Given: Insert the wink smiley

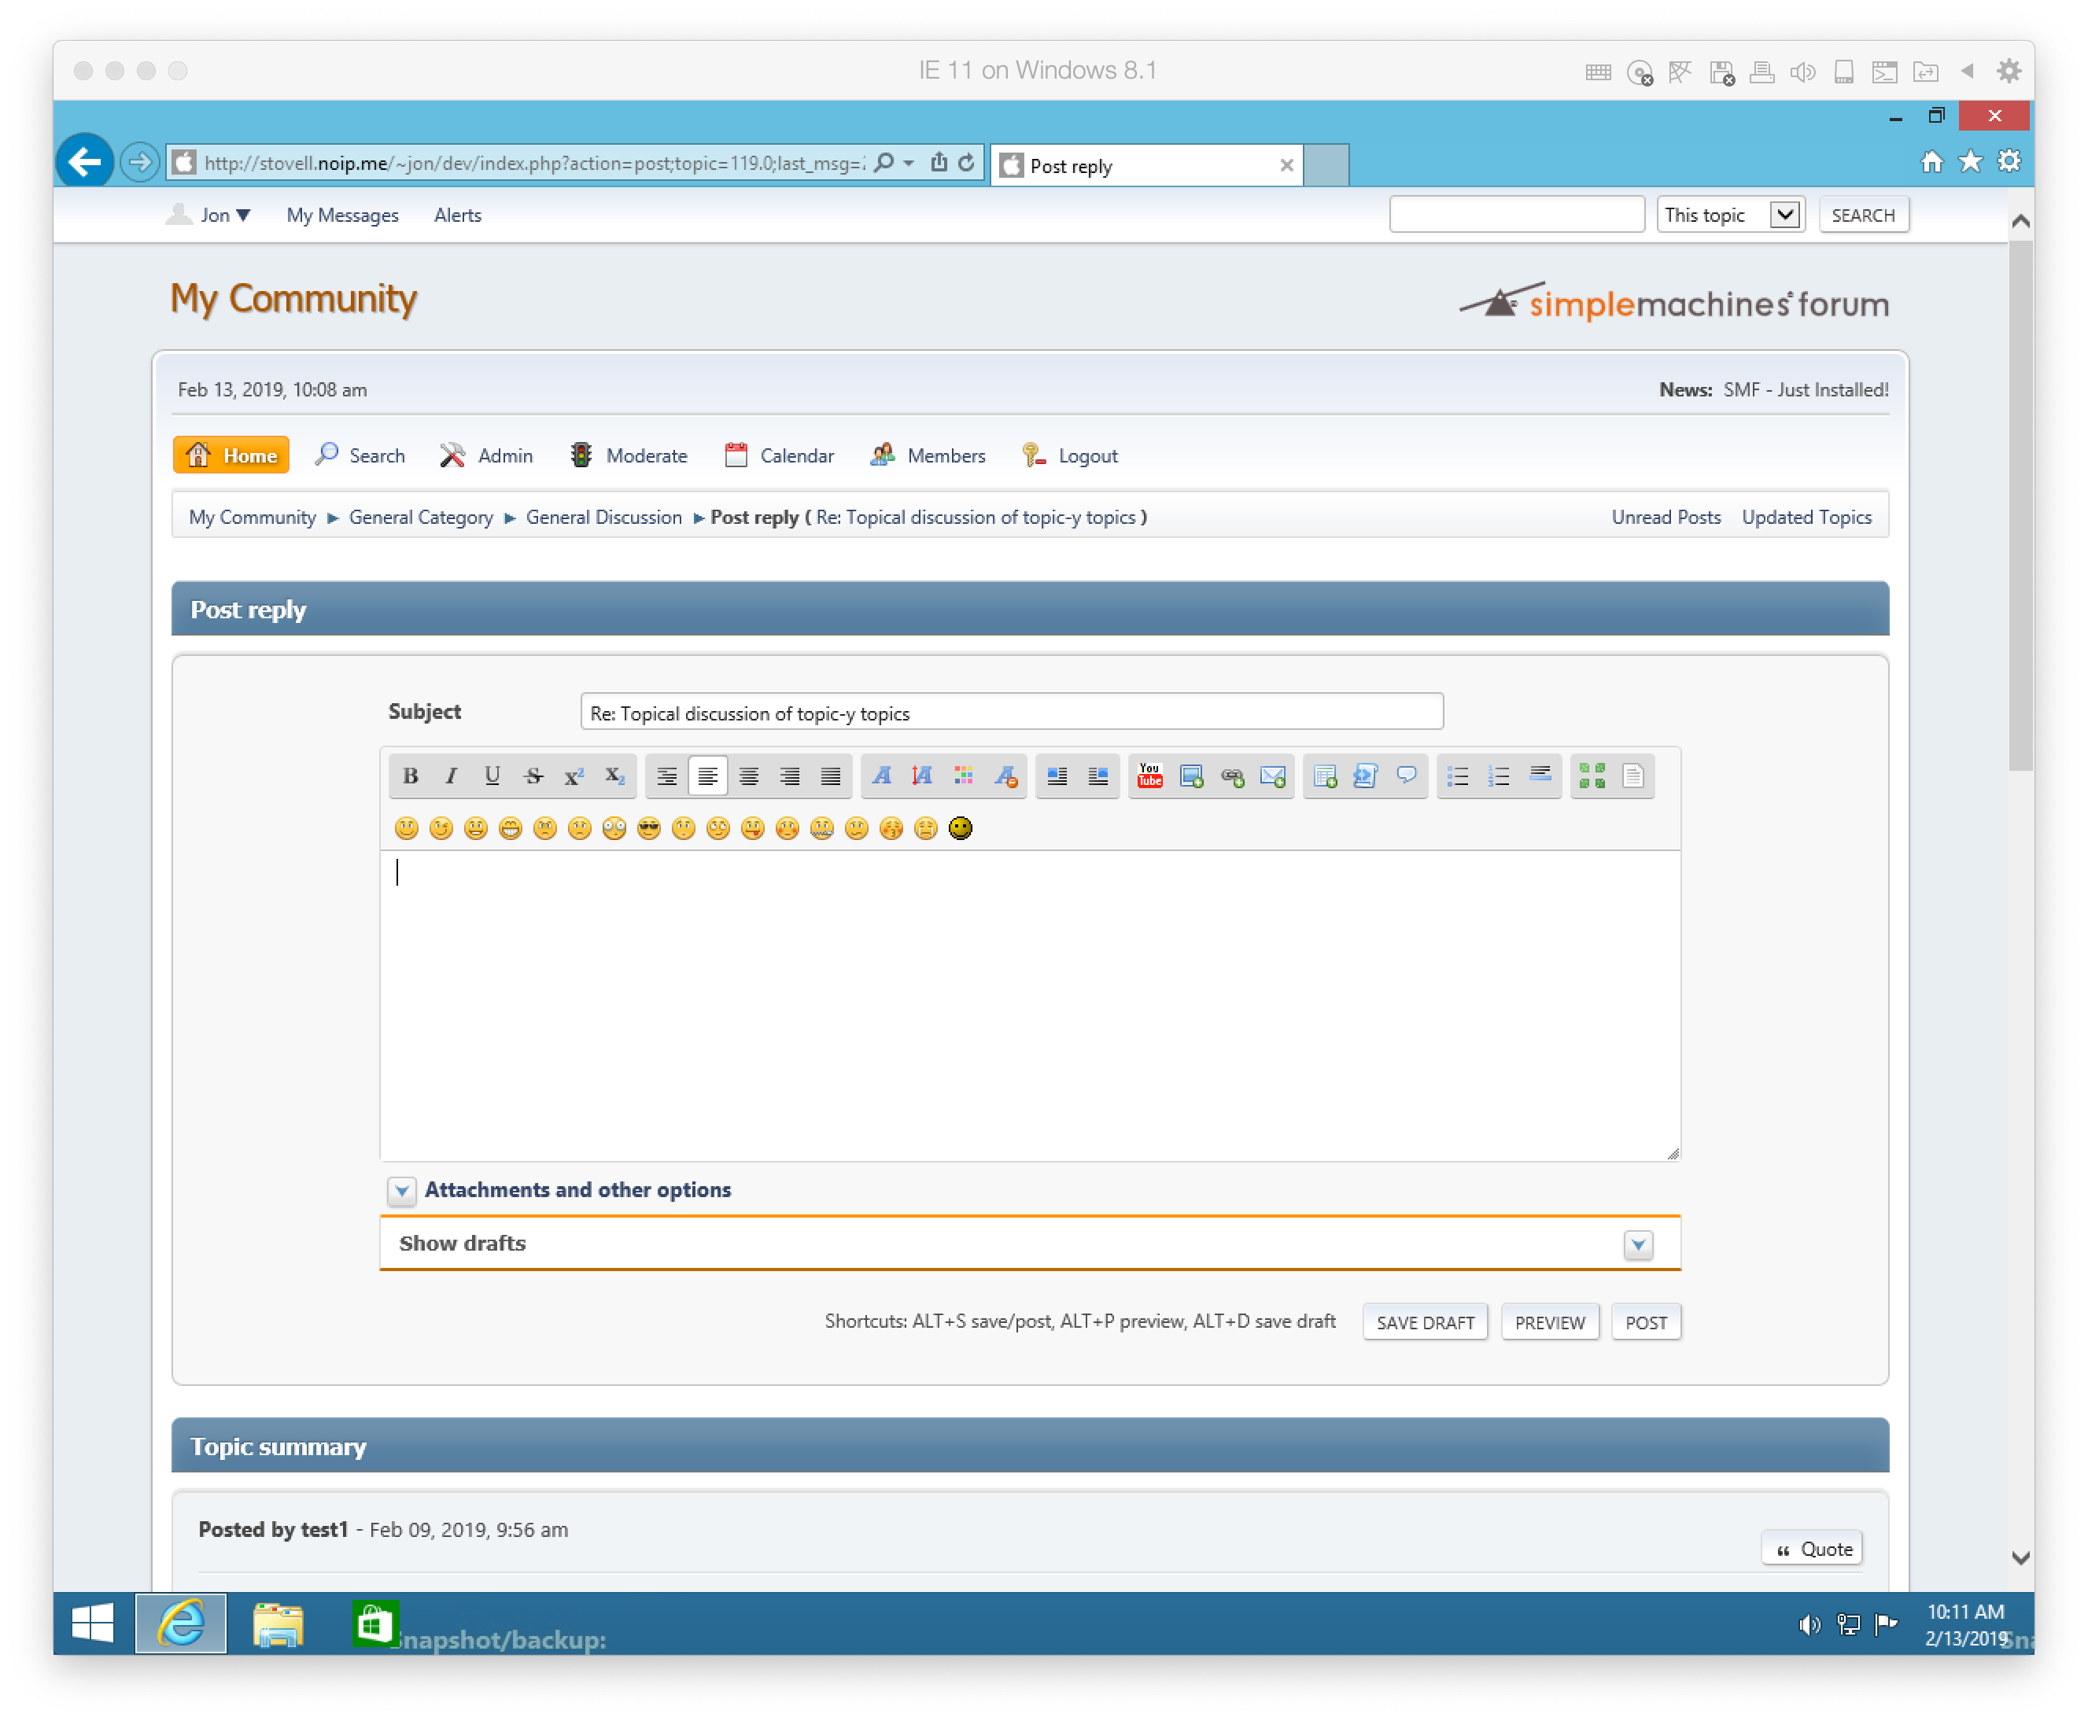Looking at the screenshot, I should coord(441,827).
